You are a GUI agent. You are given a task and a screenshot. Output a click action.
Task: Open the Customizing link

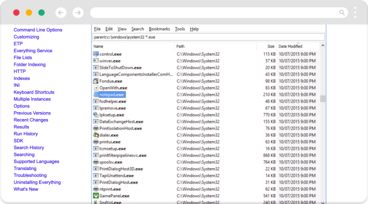(x=26, y=37)
